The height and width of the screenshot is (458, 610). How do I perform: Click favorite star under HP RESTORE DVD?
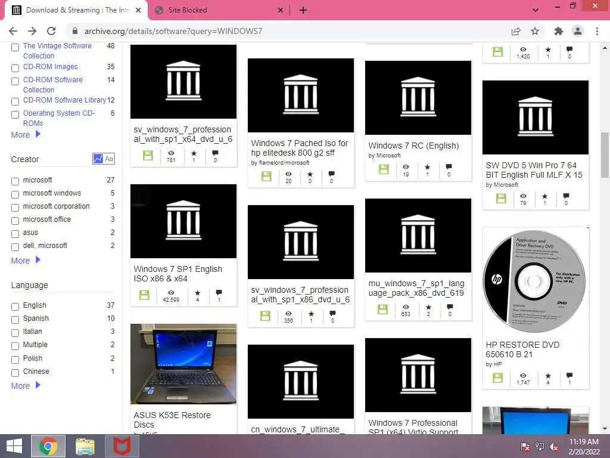(548, 376)
